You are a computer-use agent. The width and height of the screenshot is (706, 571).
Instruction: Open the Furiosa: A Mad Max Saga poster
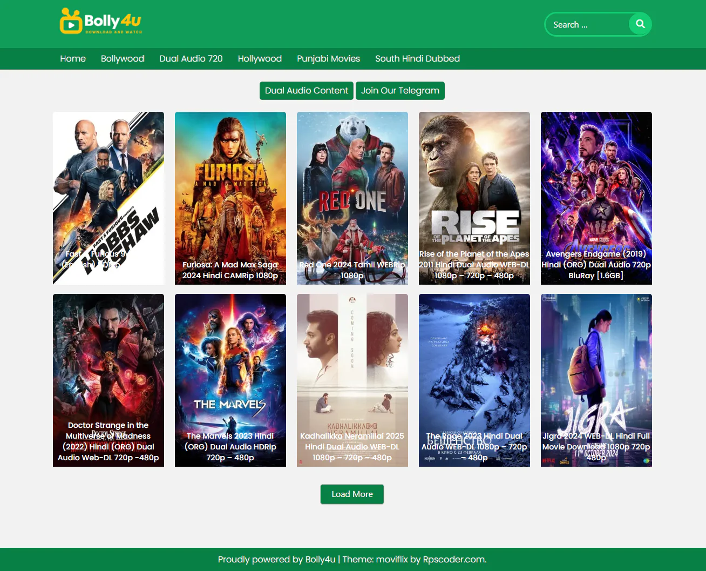pos(230,198)
